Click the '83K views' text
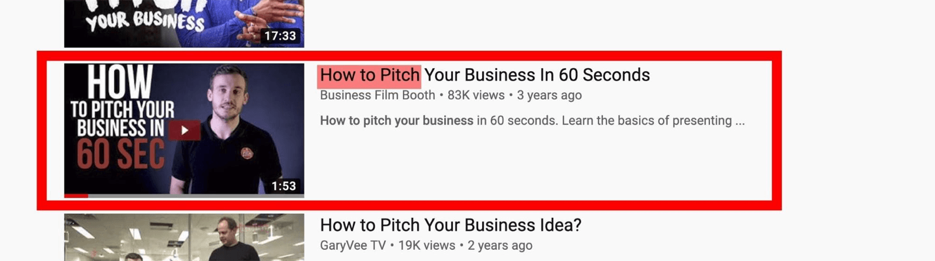 point(476,95)
